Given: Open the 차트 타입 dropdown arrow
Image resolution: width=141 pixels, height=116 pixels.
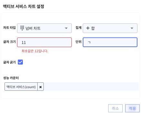Looking at the screenshot, I should click(66, 28).
